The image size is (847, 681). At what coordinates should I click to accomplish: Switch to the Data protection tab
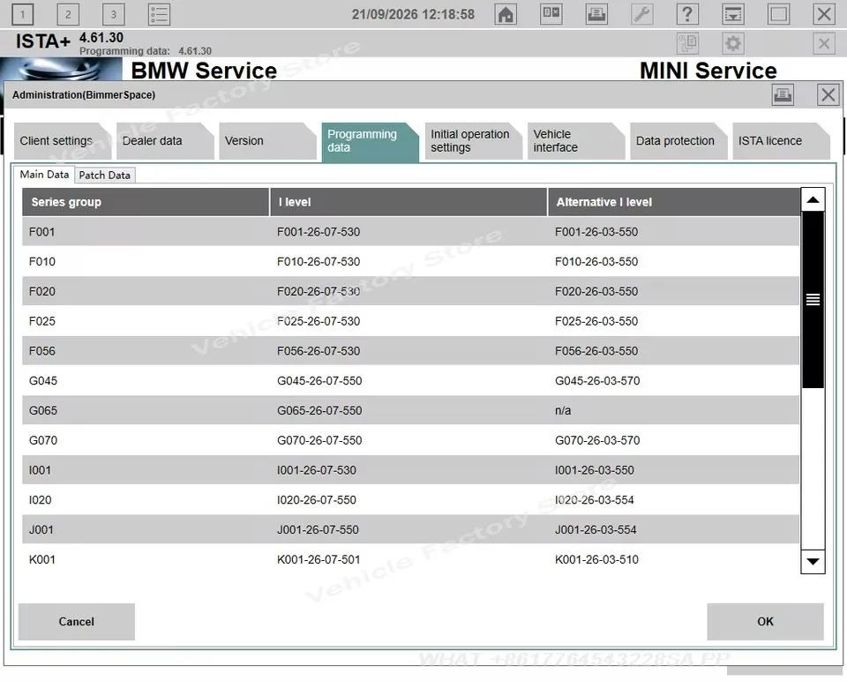[678, 141]
